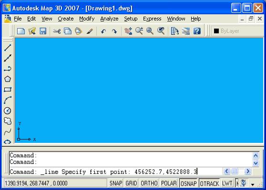
Task: Open the Map workspace icon beside Help
Action: tap(186, 31)
